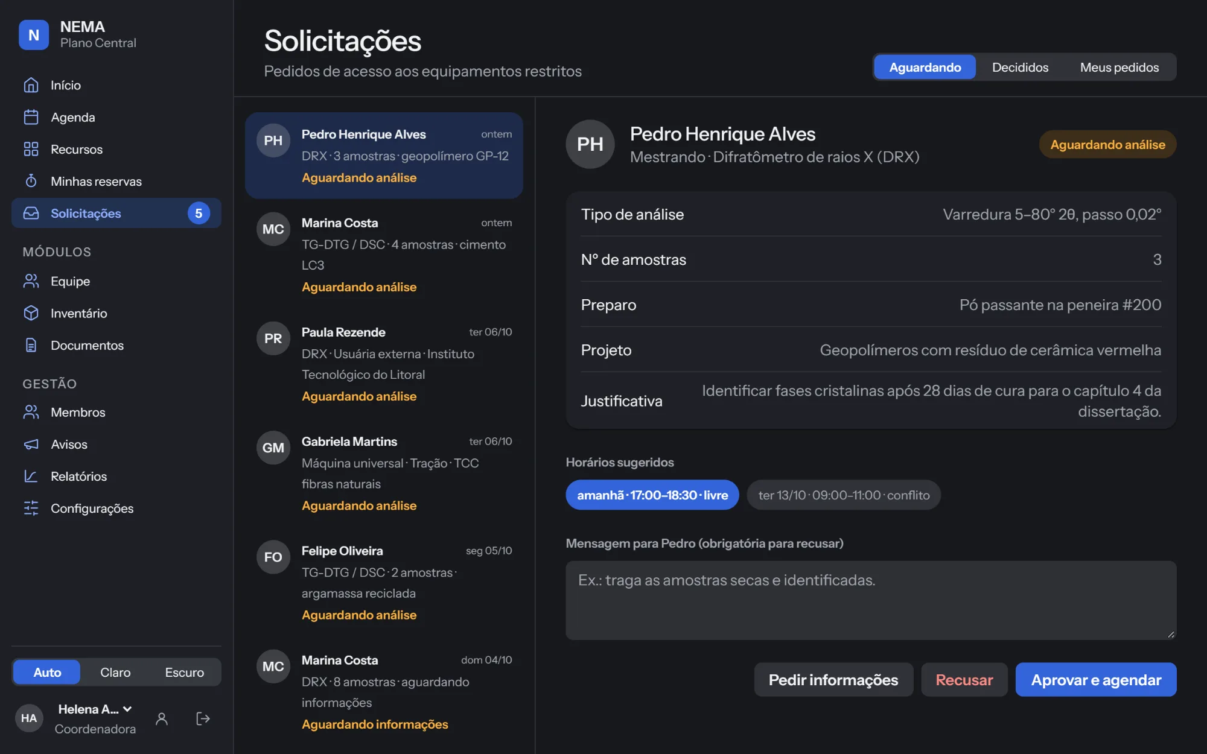Switch to the Escuro theme
This screenshot has width=1207, height=754.
[185, 672]
